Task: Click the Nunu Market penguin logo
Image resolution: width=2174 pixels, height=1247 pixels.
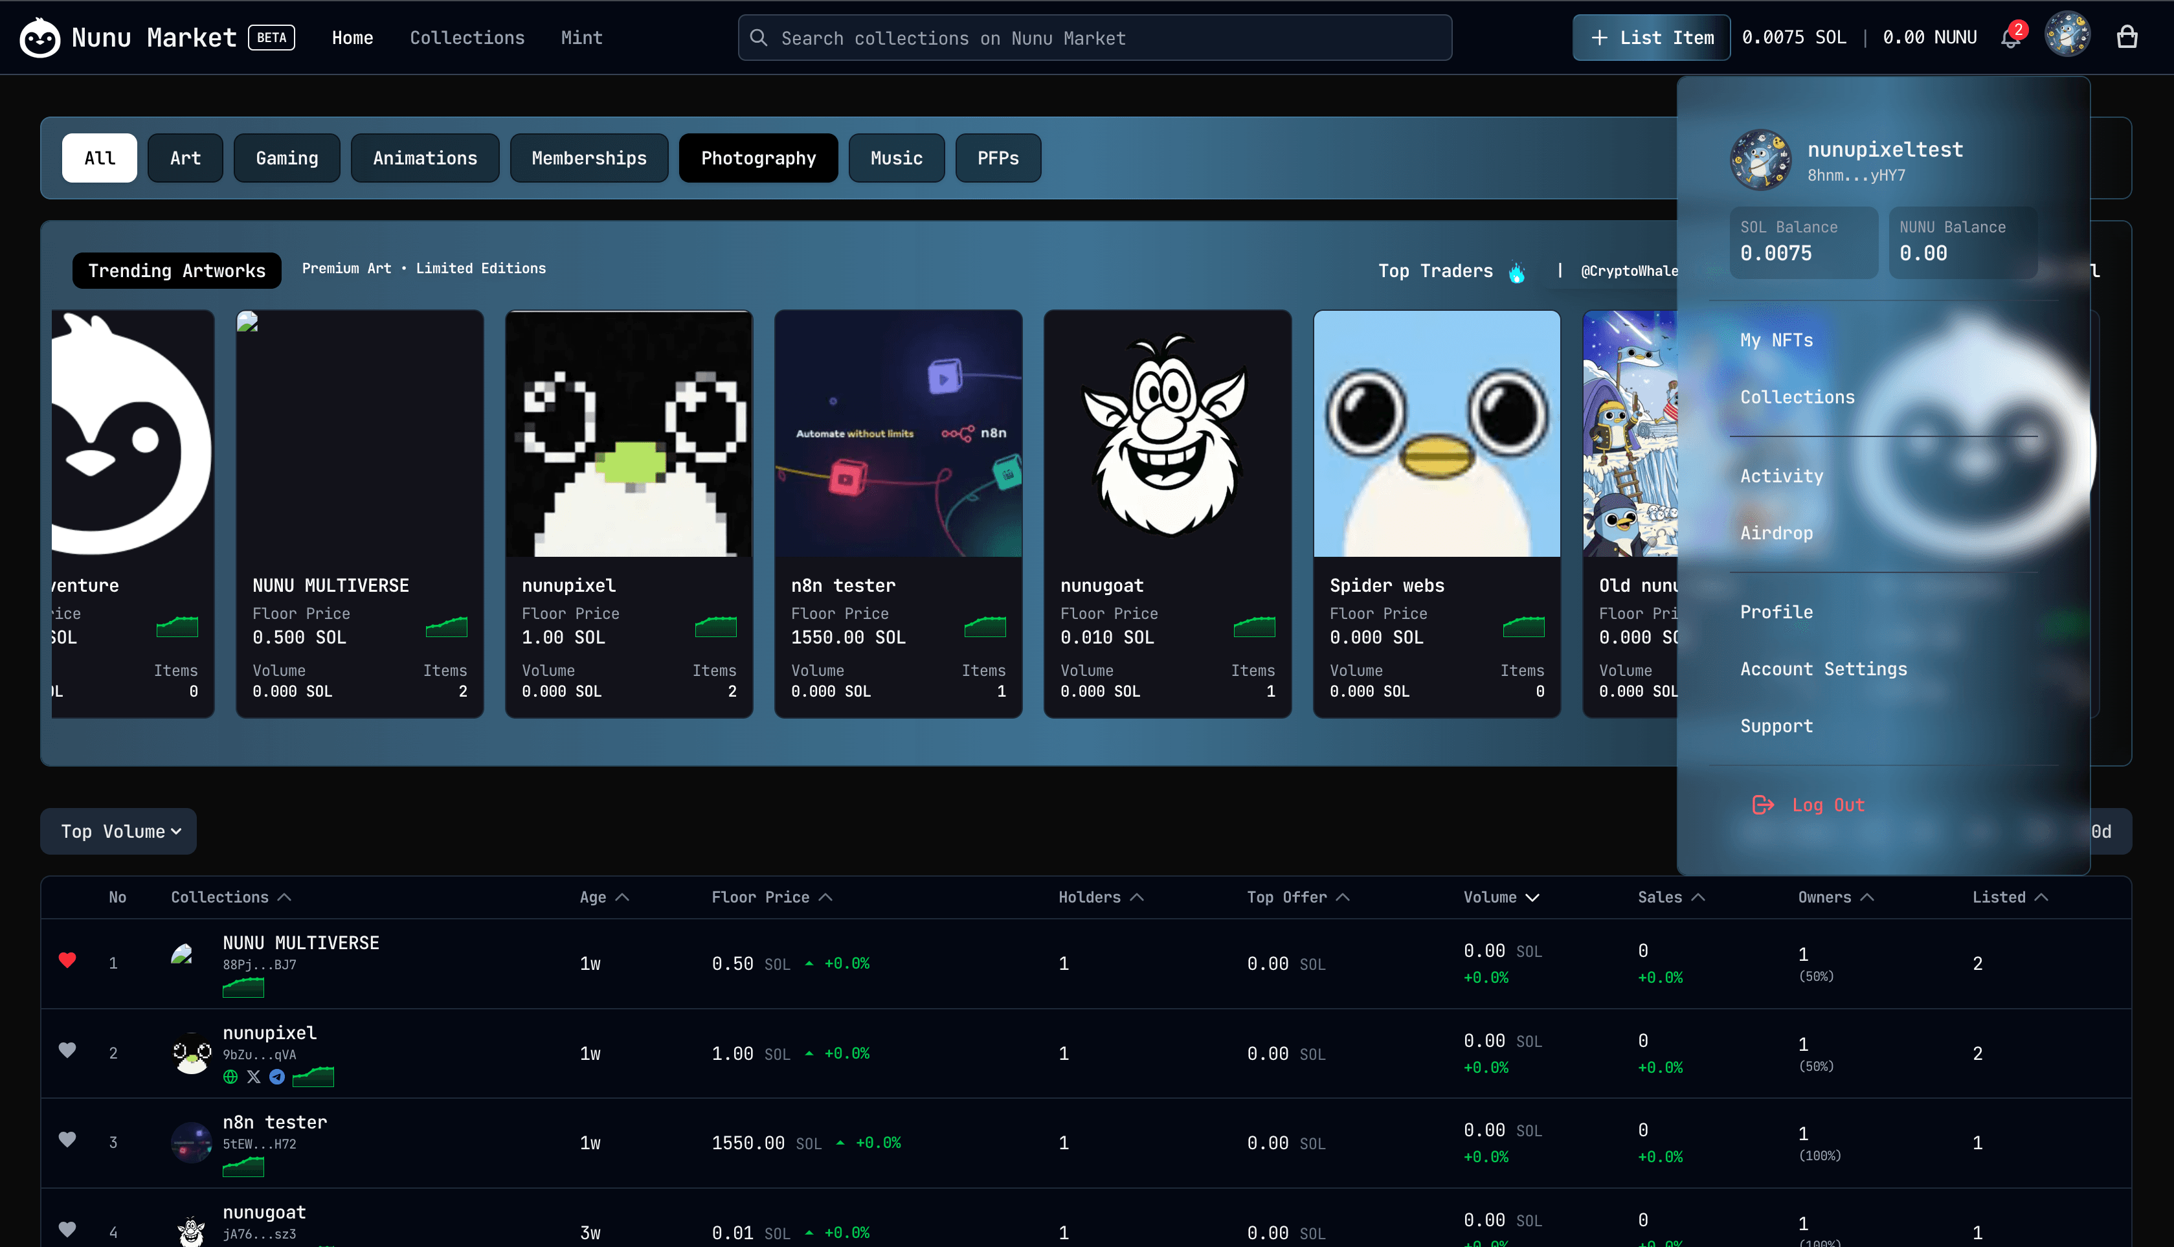Action: [x=40, y=37]
